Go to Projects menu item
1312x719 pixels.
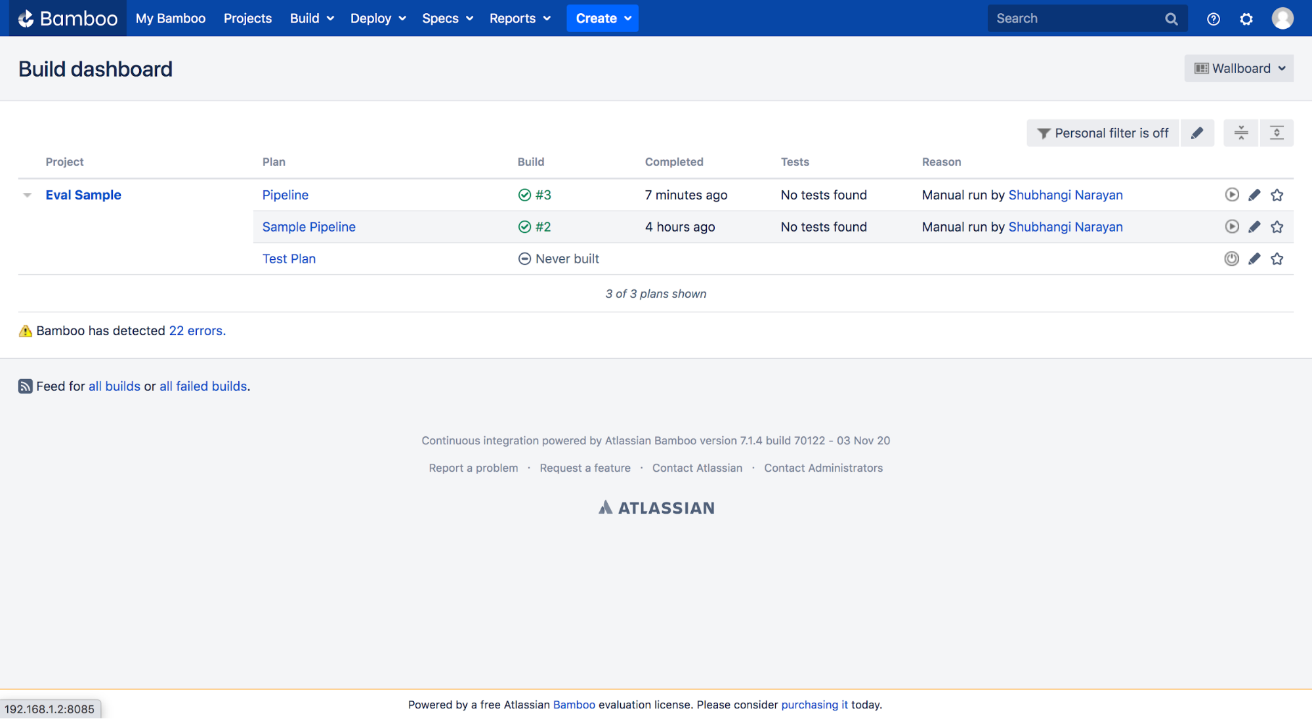pyautogui.click(x=247, y=18)
